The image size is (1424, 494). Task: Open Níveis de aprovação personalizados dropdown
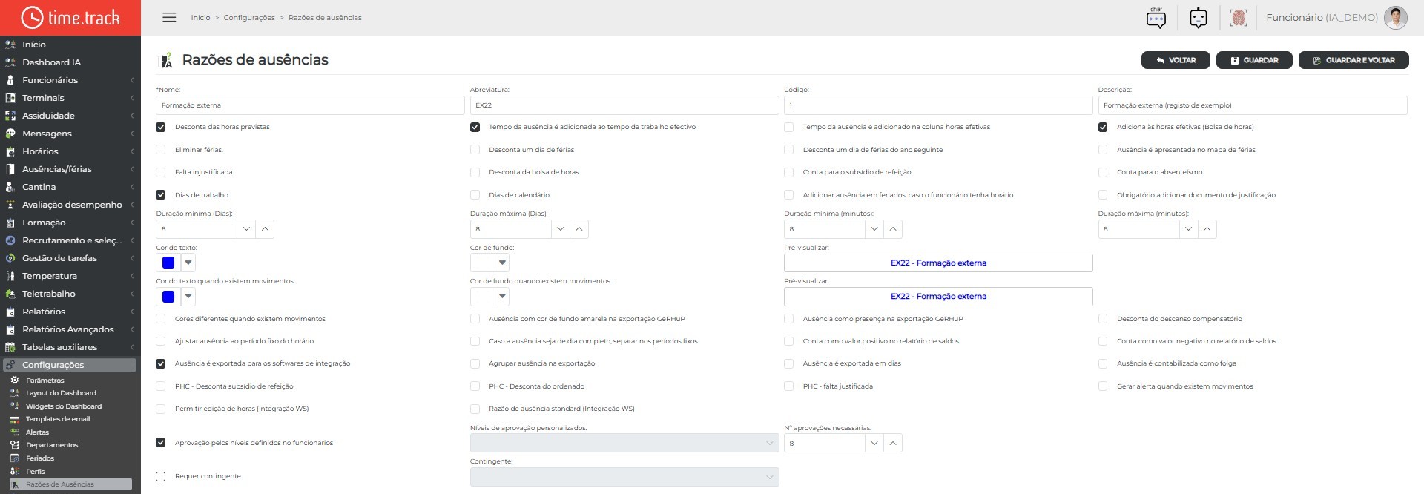coord(624,443)
